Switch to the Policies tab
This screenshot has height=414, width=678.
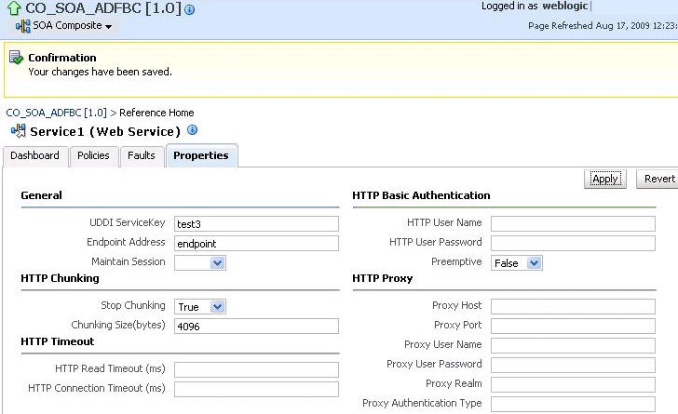(93, 155)
